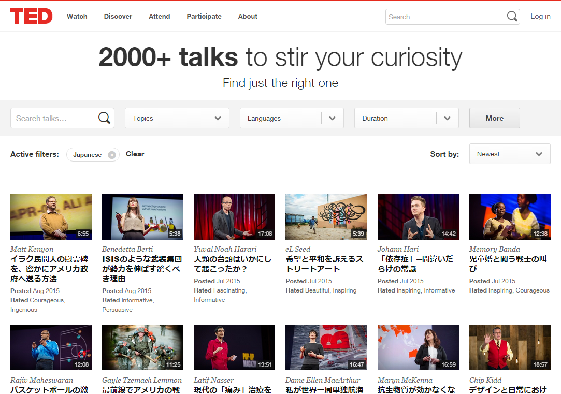Click Dame Ellen MacArthur's talk title link
Viewport: 561px width, 394px height.
[x=324, y=390]
